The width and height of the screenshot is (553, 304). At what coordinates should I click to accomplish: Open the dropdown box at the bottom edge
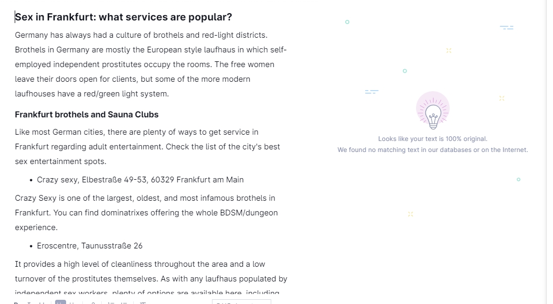coord(241,302)
